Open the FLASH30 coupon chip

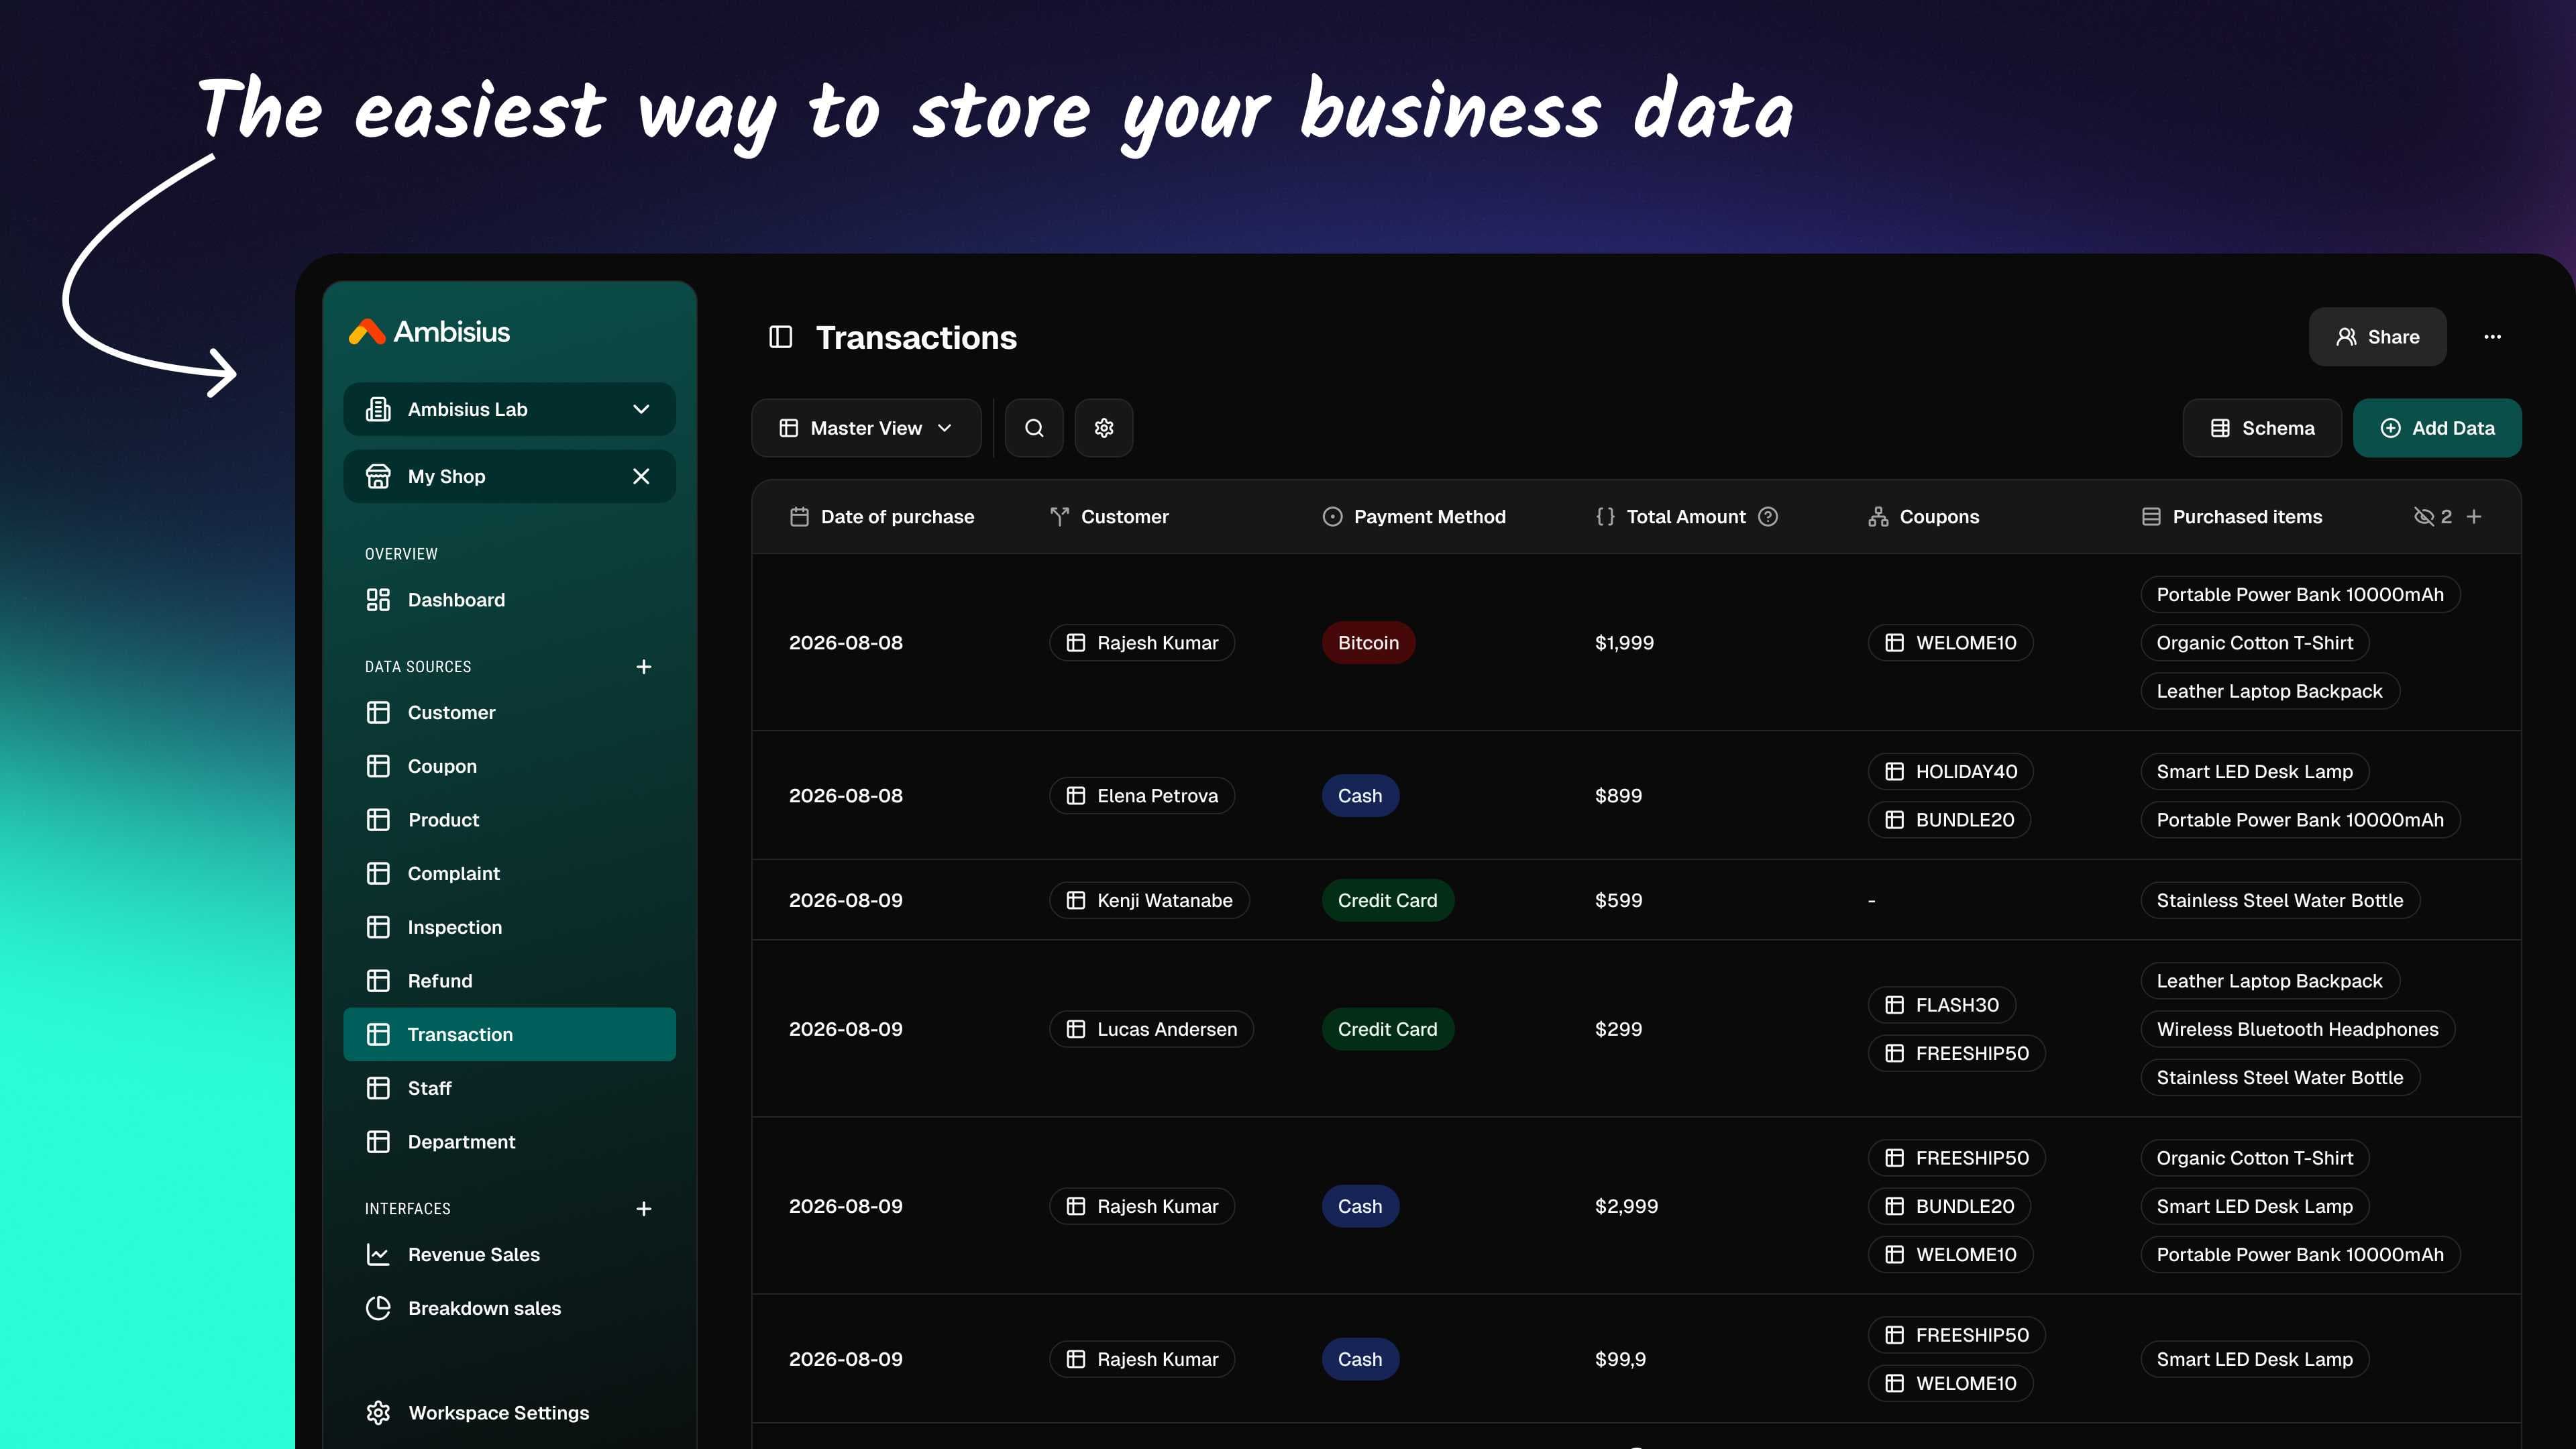(x=1942, y=1006)
